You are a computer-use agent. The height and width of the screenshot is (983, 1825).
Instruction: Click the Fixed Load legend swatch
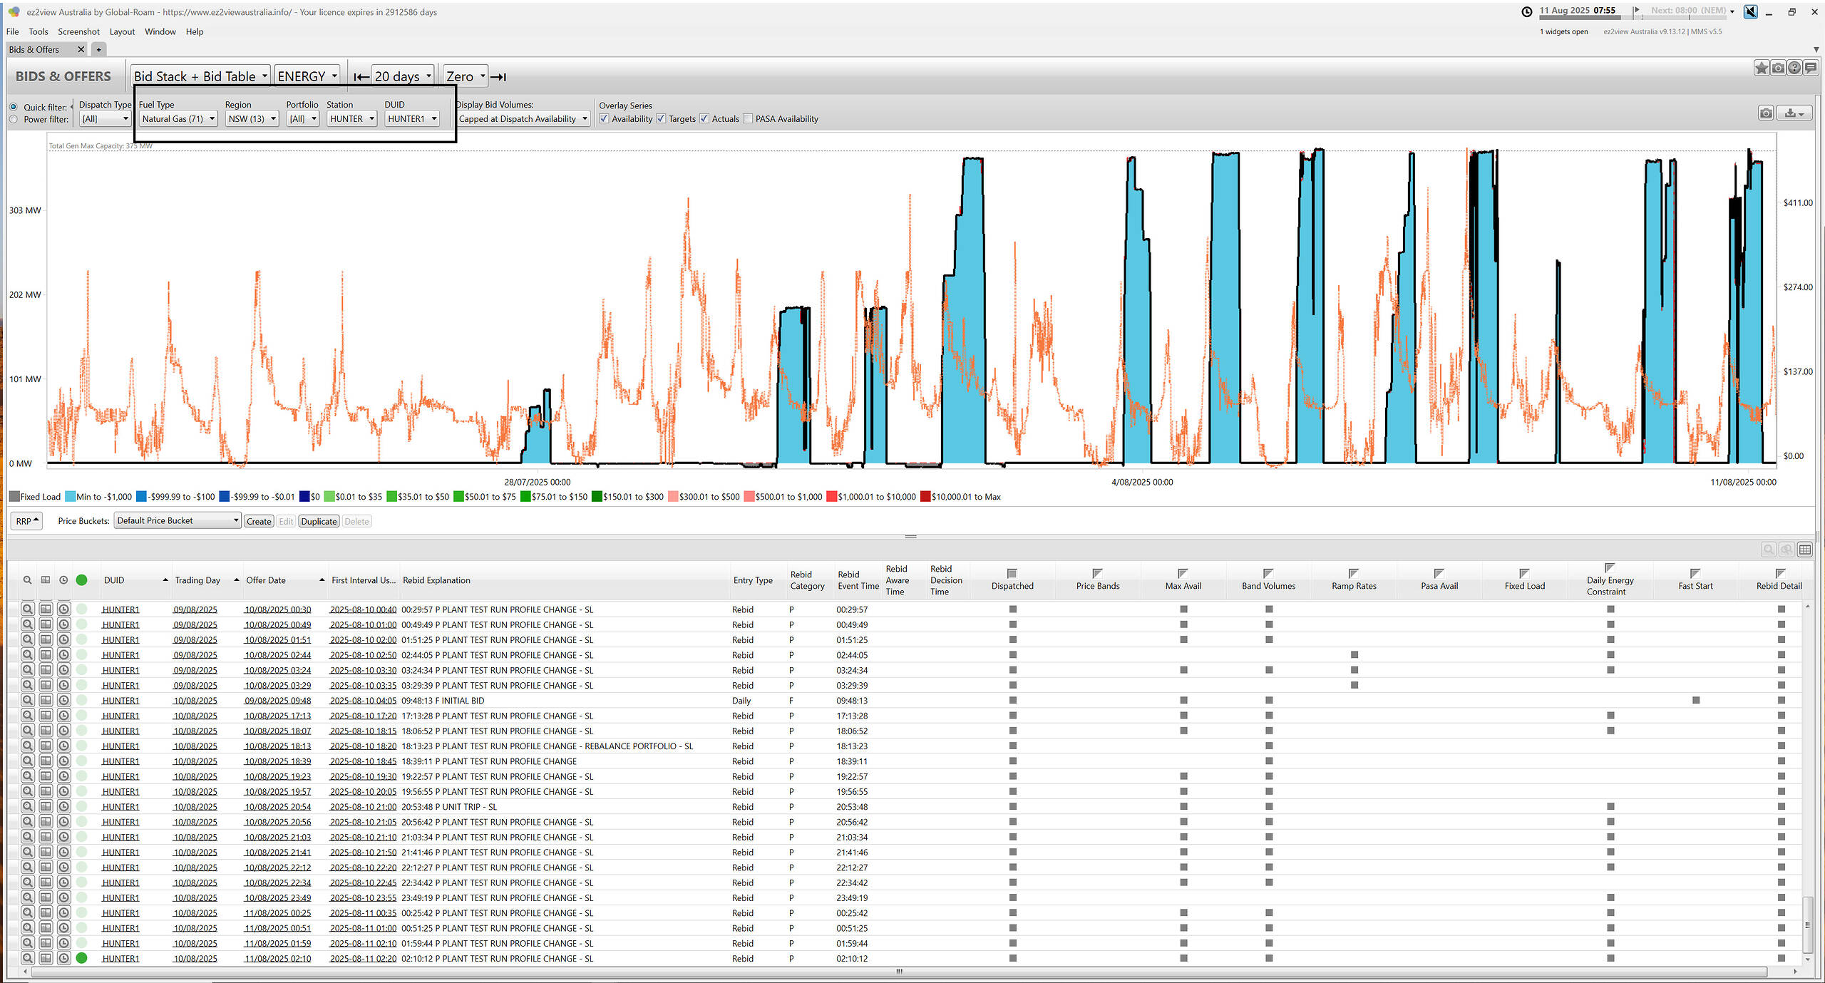pos(14,497)
